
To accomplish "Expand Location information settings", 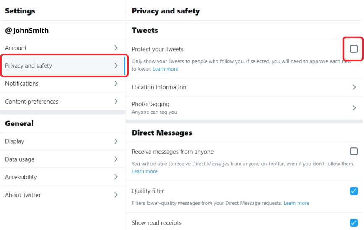I will pos(354,87).
